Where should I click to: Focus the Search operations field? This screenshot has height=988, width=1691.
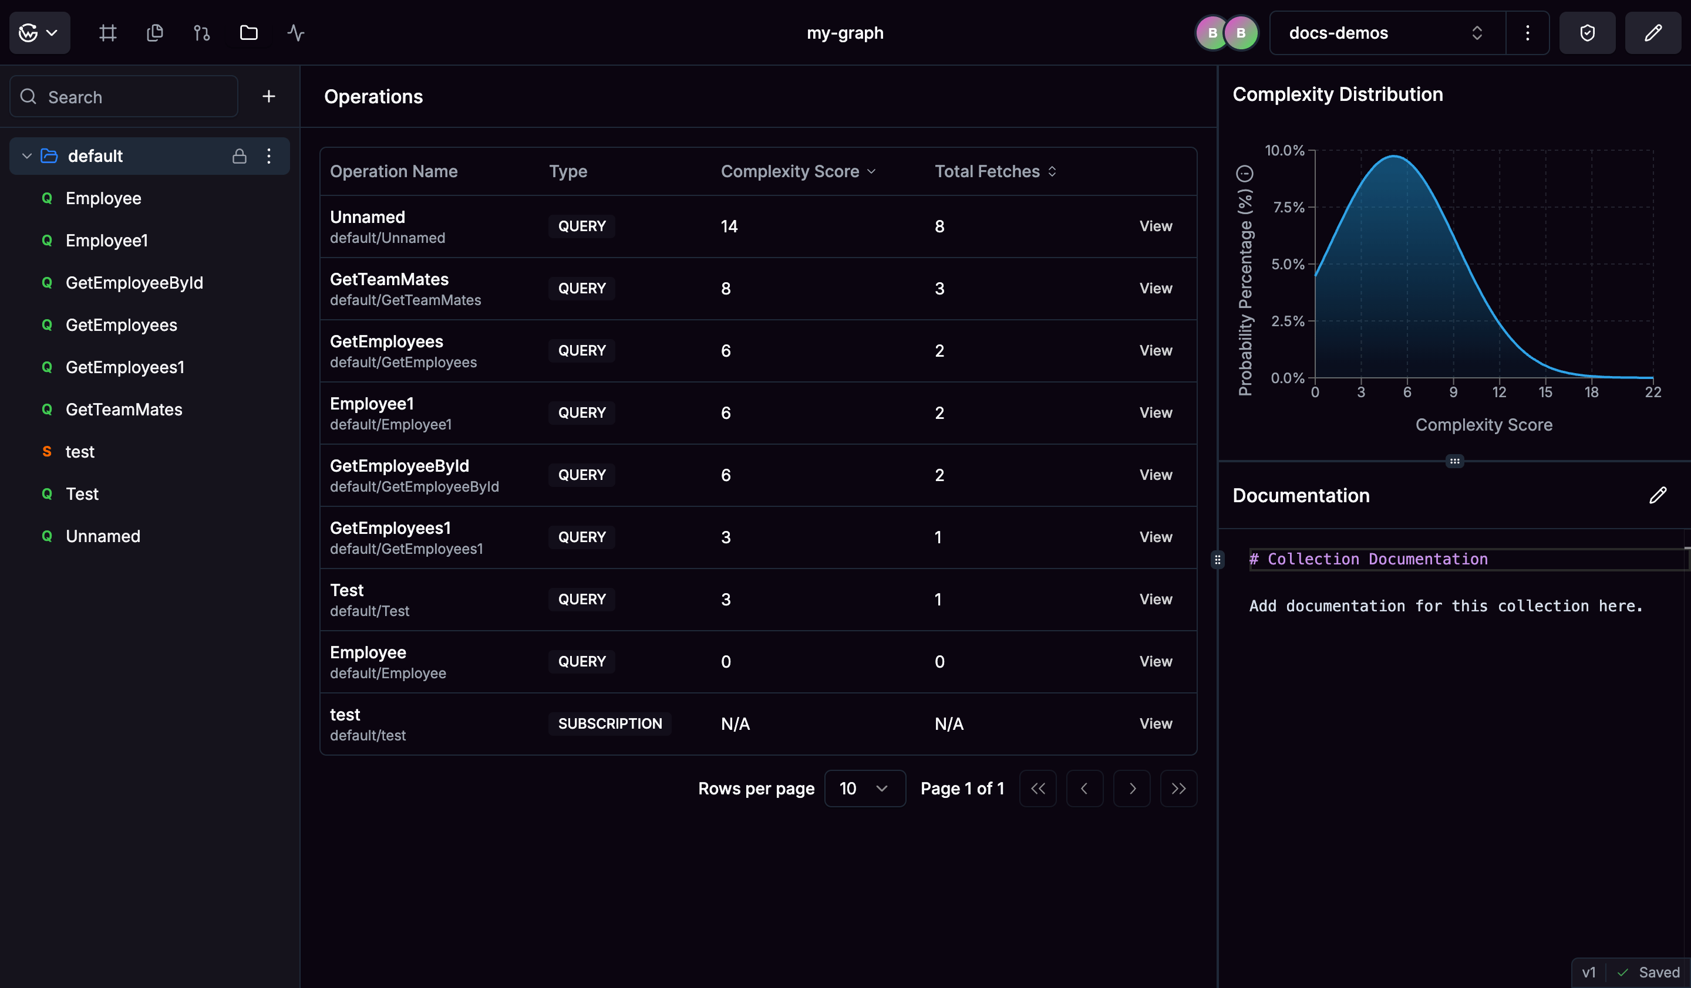pos(124,97)
